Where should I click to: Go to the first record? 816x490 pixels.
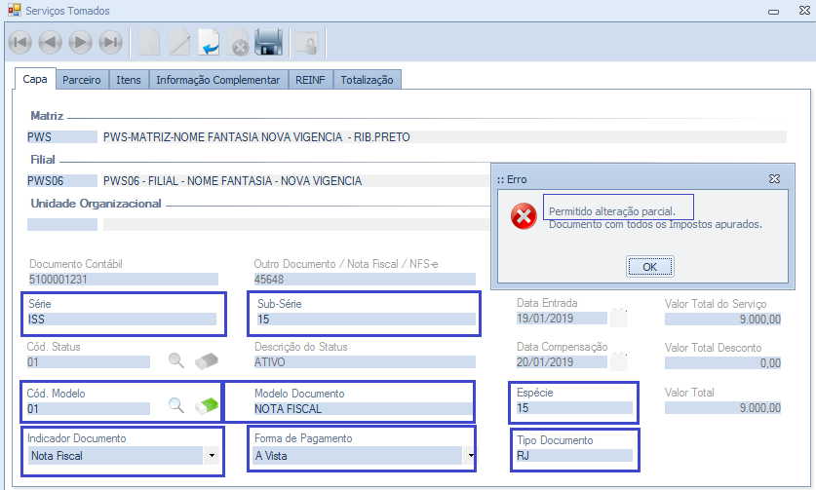[x=19, y=42]
